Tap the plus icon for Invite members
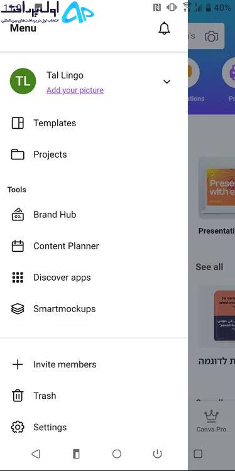 click(x=18, y=364)
